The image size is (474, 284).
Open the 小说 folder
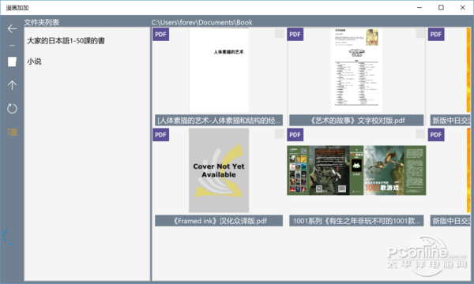point(34,62)
